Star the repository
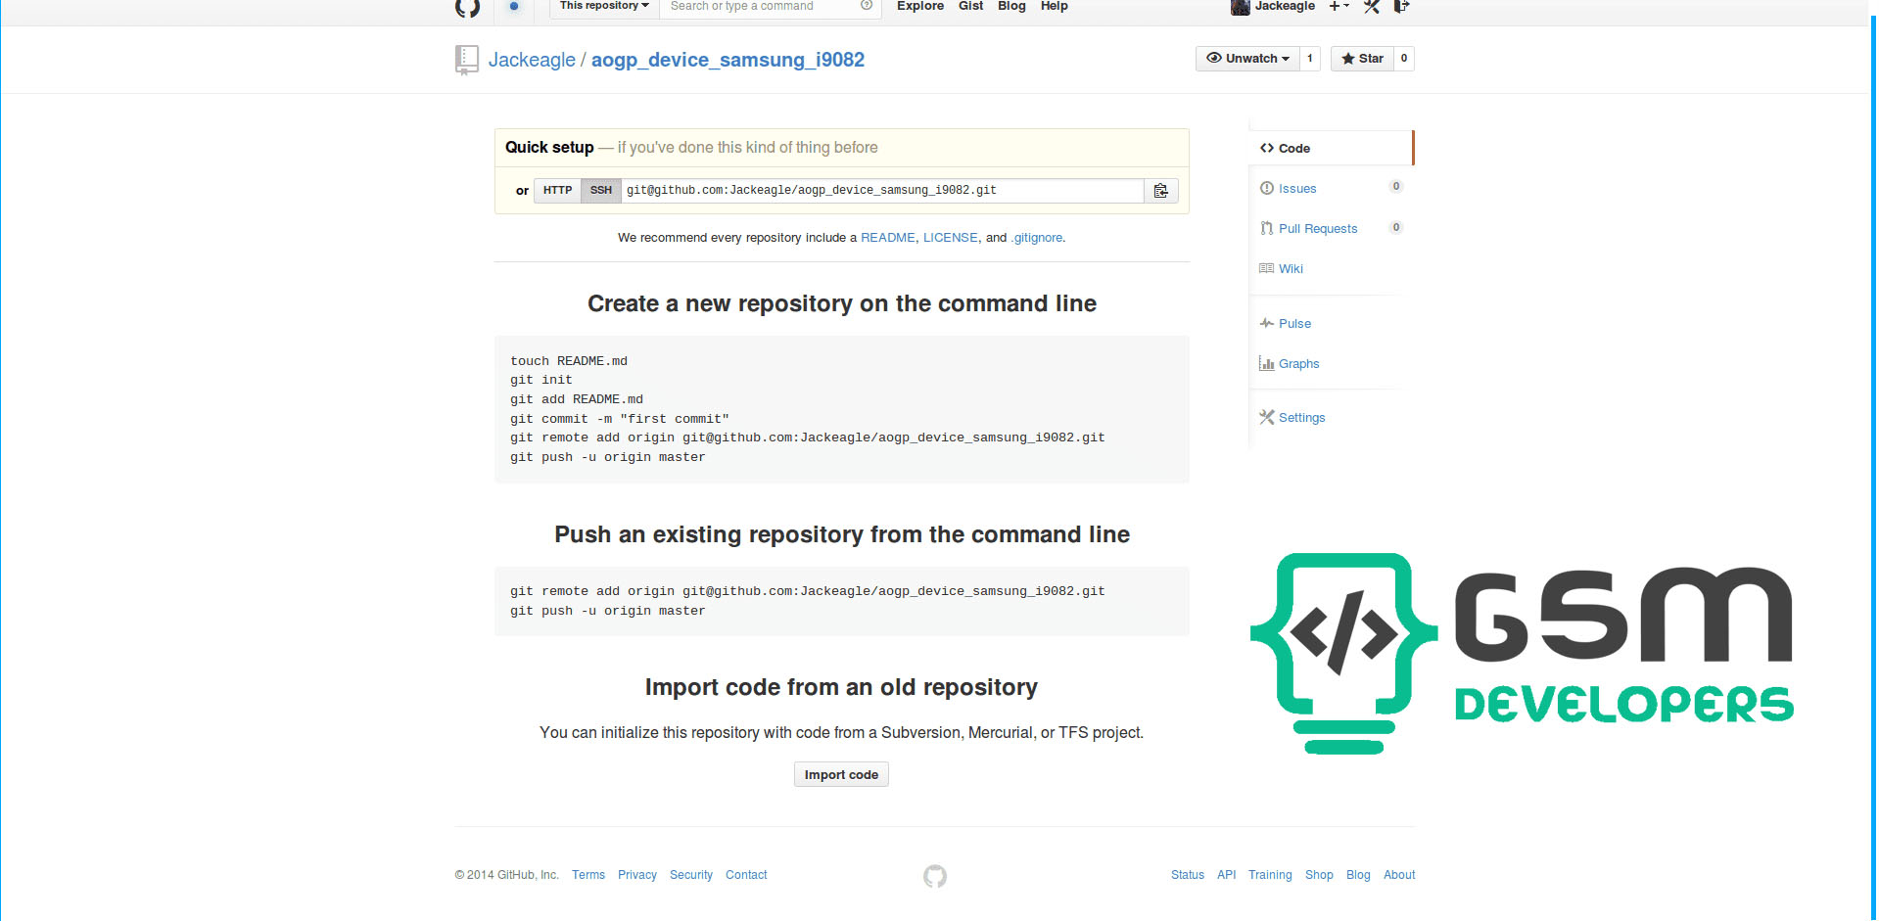1879x921 pixels. pyautogui.click(x=1362, y=59)
